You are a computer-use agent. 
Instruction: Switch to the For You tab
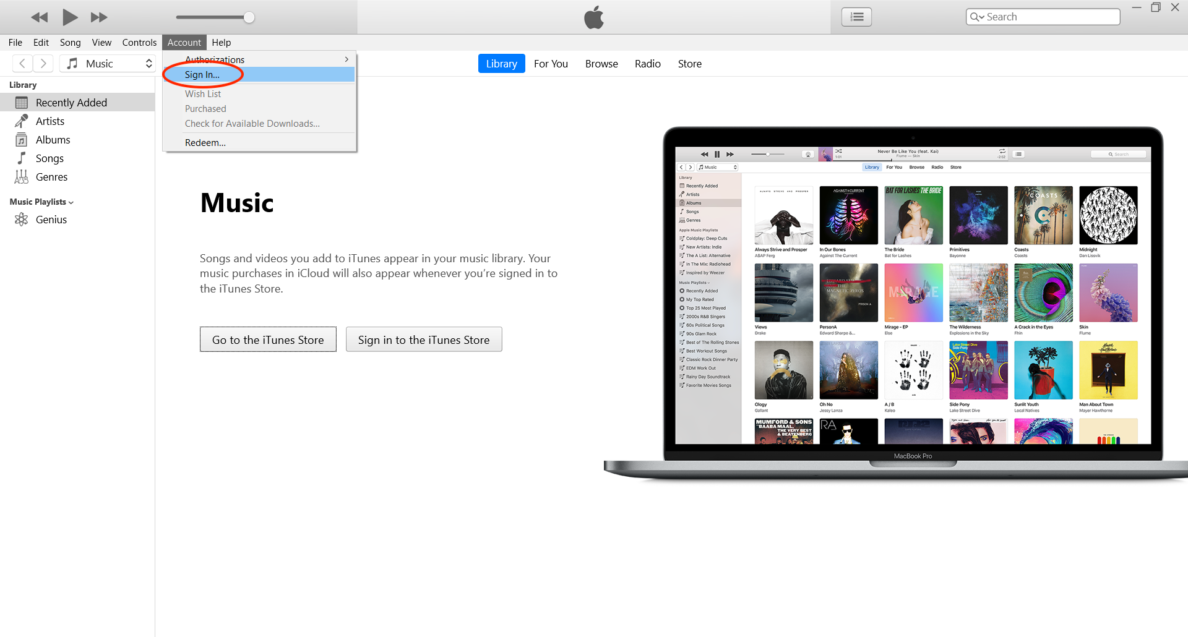point(551,64)
